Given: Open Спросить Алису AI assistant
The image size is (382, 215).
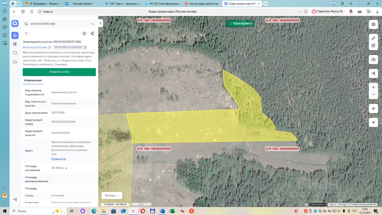Looking at the screenshot, I should point(327,11).
